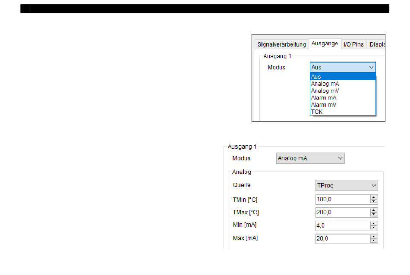This screenshot has width=410, height=275.
Task: Click the TMin [°C] value field
Action: point(343,200)
